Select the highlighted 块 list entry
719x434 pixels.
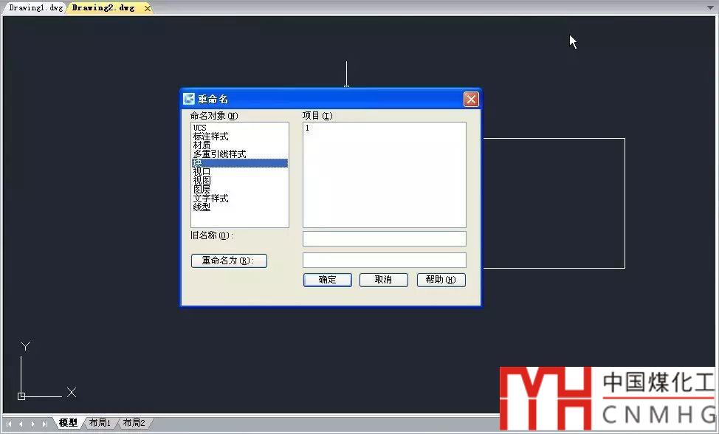click(240, 162)
